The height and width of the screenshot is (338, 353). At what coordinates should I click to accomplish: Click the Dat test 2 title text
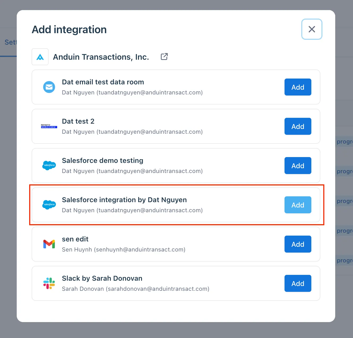(x=78, y=121)
